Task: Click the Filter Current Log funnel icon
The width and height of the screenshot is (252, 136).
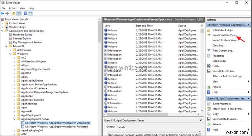Action: click(209, 51)
